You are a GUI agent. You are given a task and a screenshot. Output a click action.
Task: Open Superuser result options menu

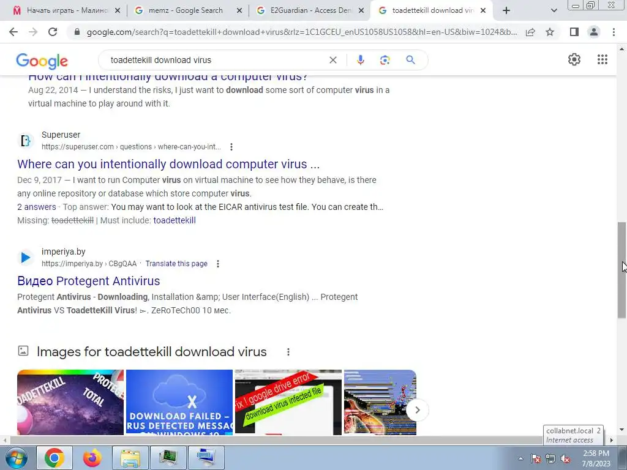click(231, 147)
